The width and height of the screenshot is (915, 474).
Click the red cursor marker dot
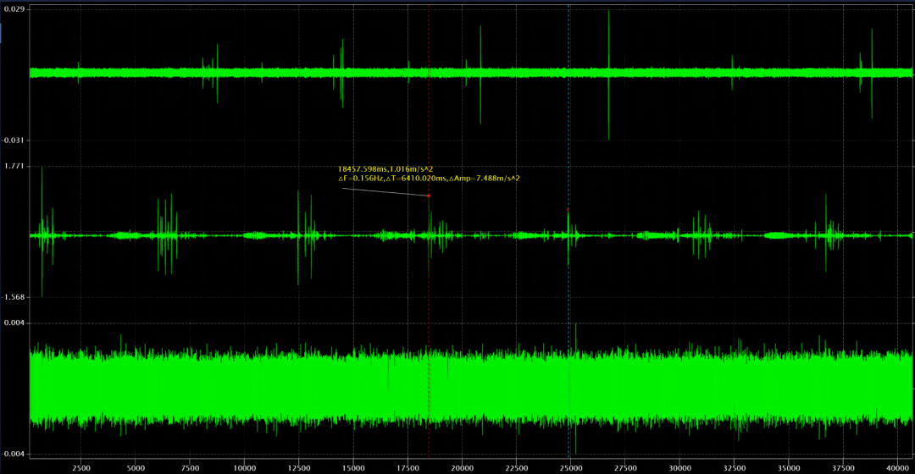pos(429,196)
